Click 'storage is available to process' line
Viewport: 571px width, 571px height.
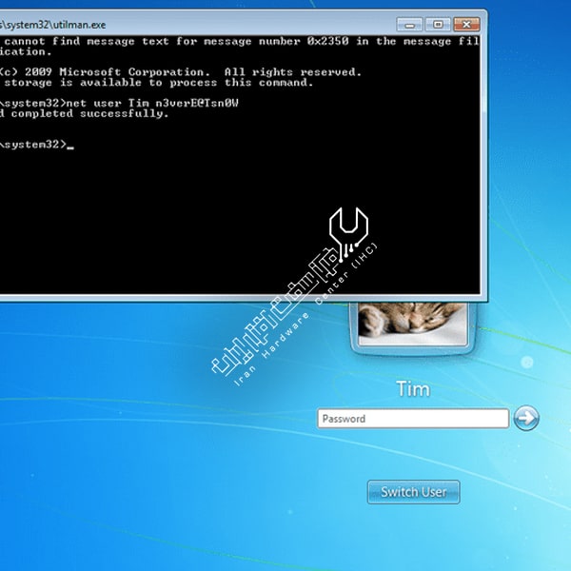(x=157, y=83)
